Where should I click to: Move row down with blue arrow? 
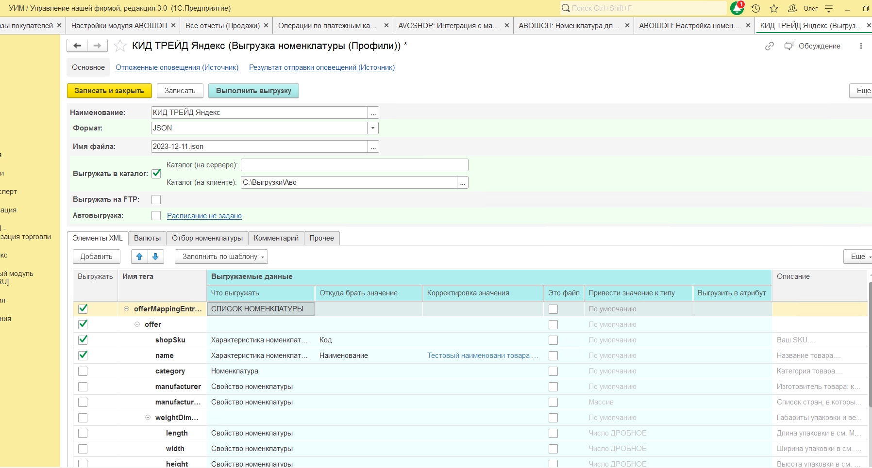[x=155, y=257]
